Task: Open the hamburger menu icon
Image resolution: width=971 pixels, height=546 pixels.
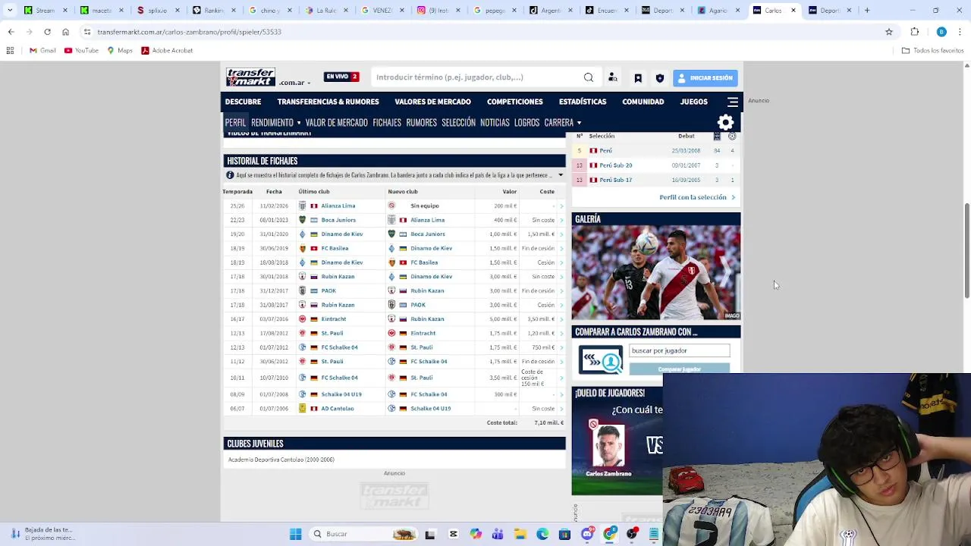Action: pyautogui.click(x=733, y=102)
